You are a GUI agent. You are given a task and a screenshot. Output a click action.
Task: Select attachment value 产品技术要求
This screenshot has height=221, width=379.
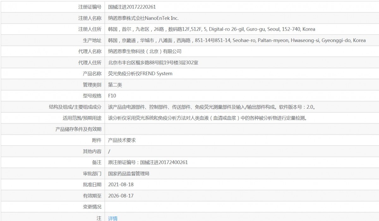tap(122, 140)
